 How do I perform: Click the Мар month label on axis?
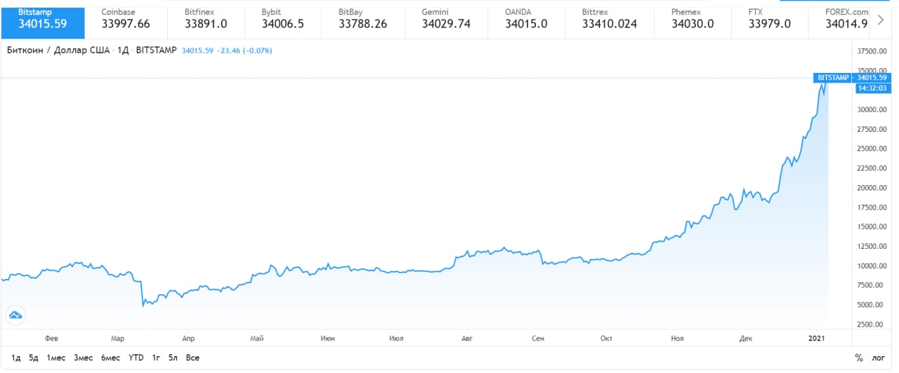pyautogui.click(x=118, y=338)
